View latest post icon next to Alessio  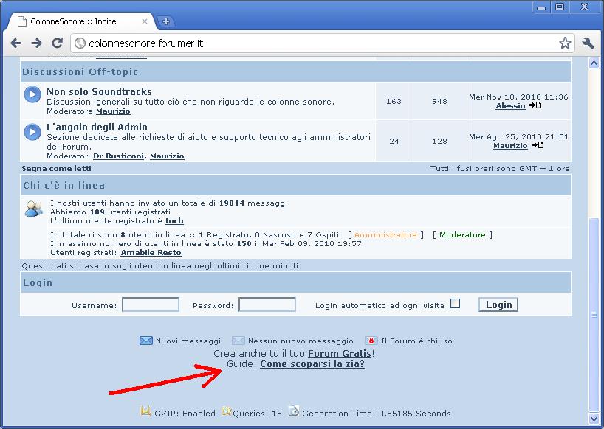pyautogui.click(x=536, y=105)
